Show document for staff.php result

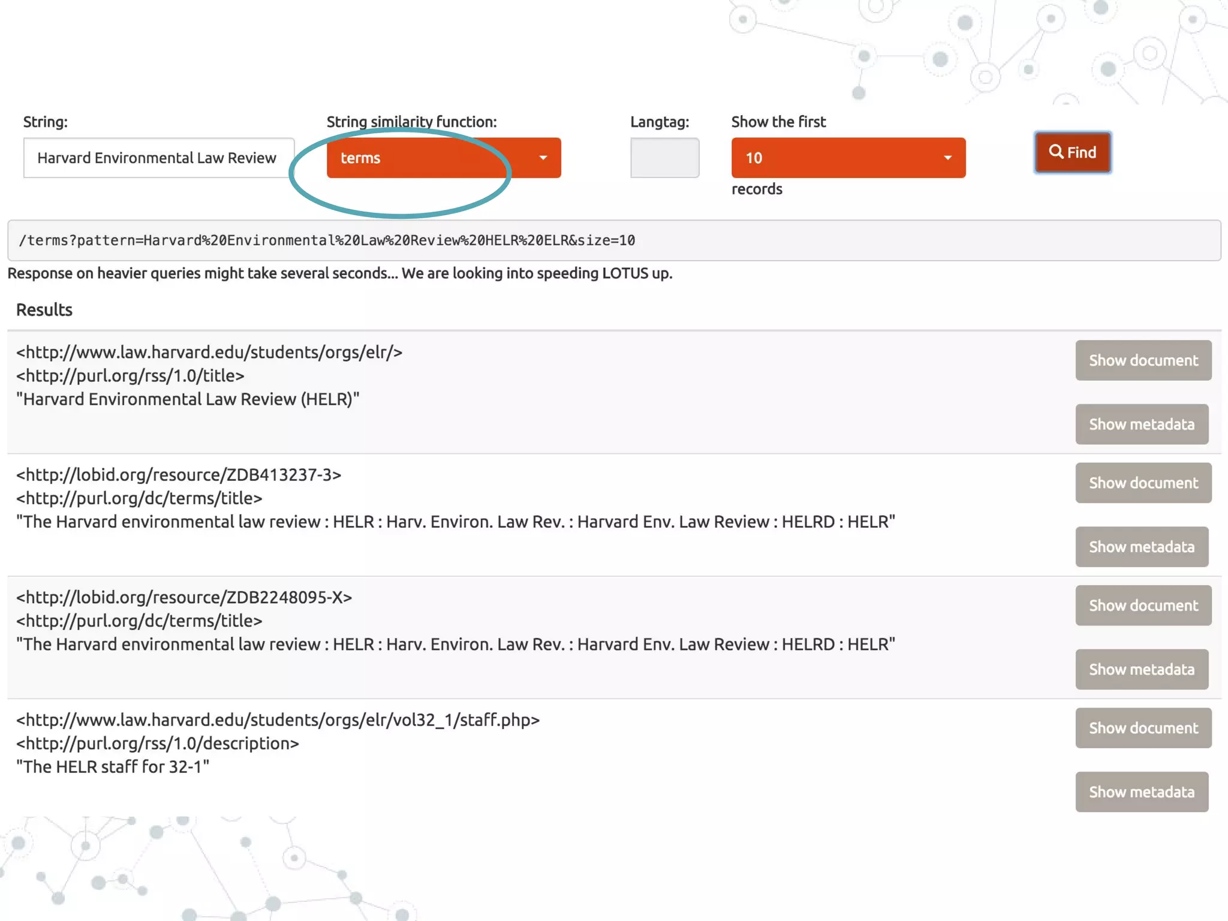click(1143, 728)
